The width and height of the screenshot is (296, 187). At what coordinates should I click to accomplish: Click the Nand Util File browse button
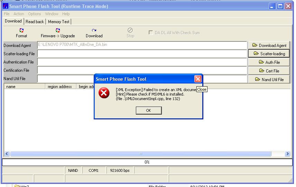pos(269,79)
